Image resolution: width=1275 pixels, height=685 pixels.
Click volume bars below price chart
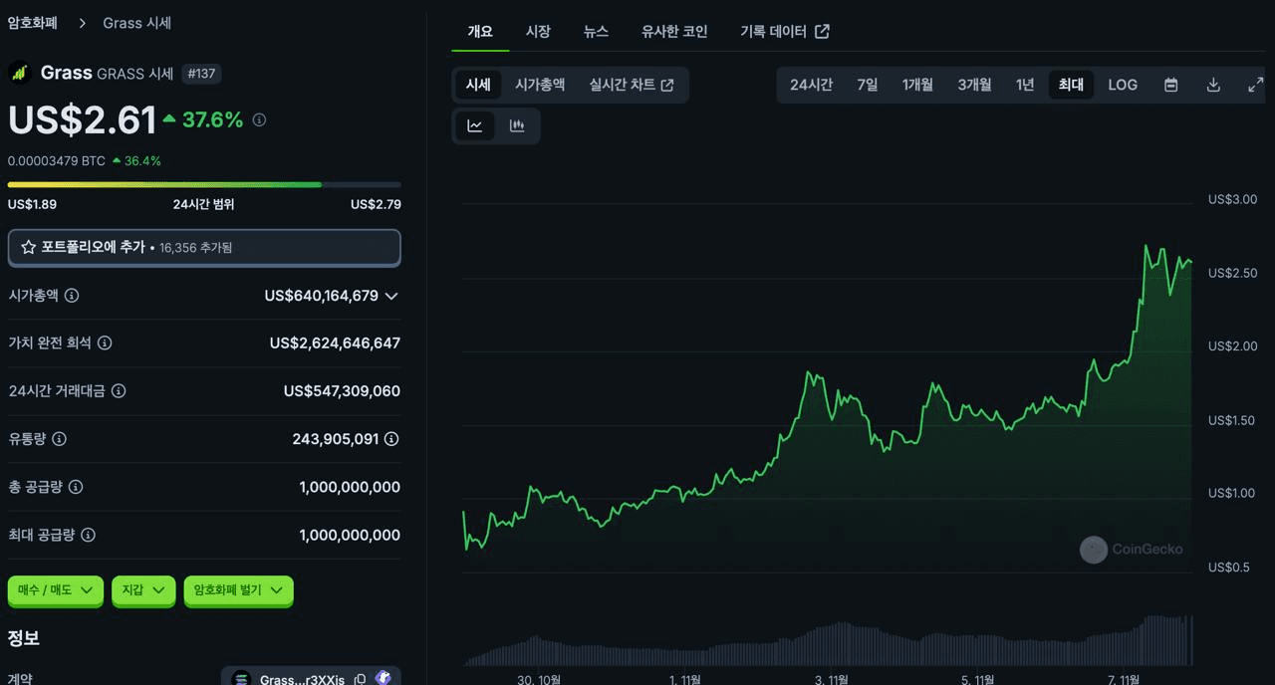coord(827,643)
